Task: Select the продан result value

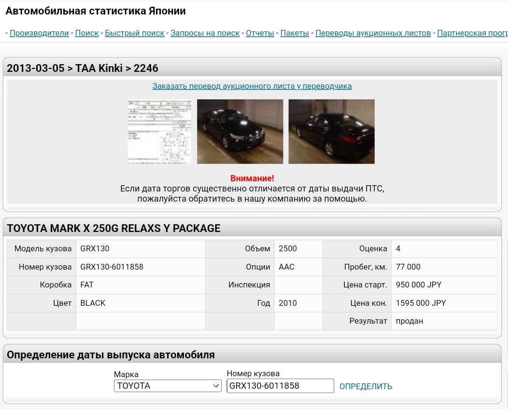Action: pos(409,321)
